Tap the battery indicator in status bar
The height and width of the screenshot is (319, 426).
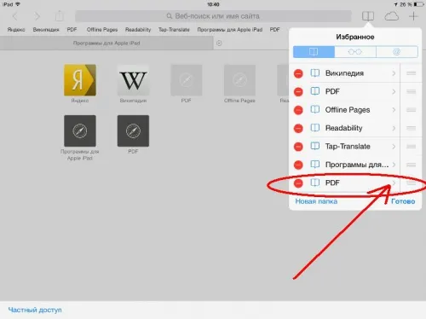coord(418,4)
